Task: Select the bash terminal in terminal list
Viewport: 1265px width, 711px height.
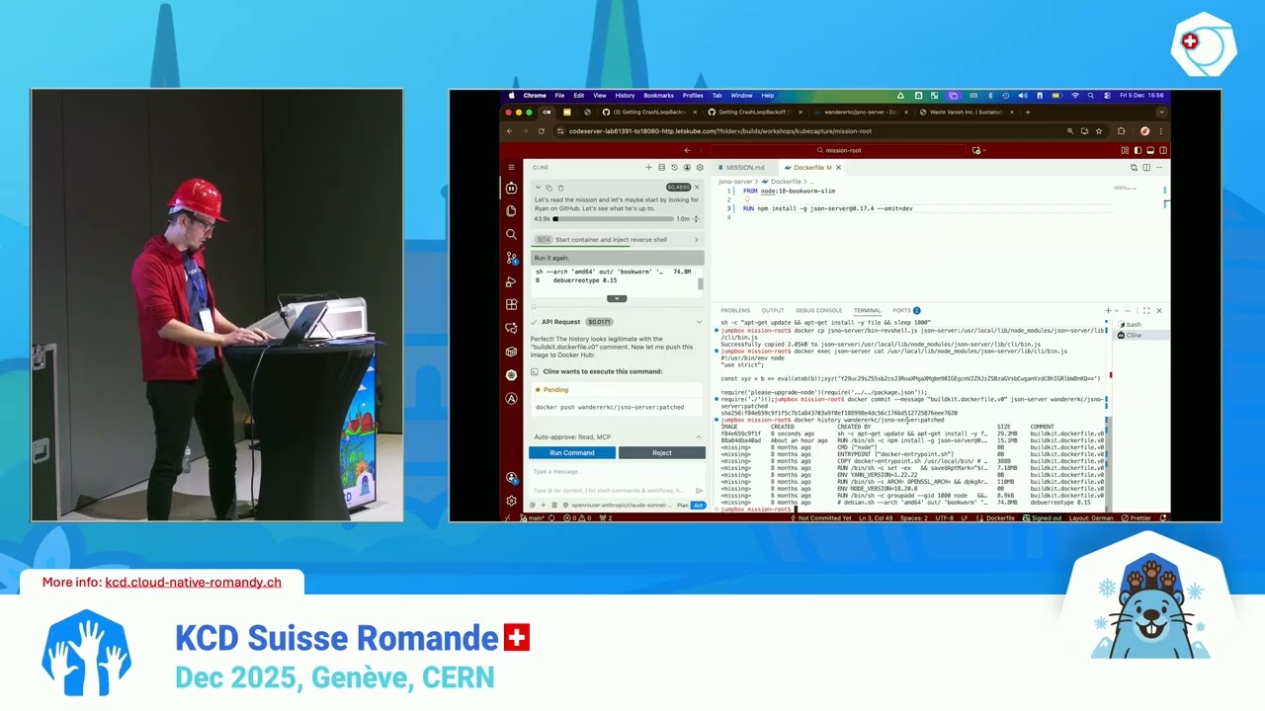Action: 1139,324
